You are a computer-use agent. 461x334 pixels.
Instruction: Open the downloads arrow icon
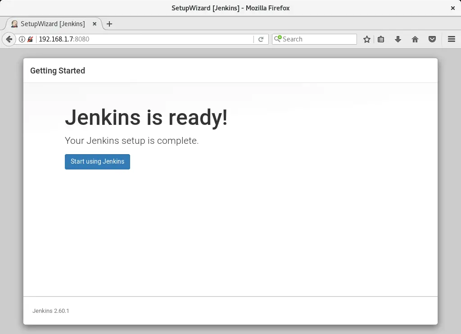click(398, 39)
